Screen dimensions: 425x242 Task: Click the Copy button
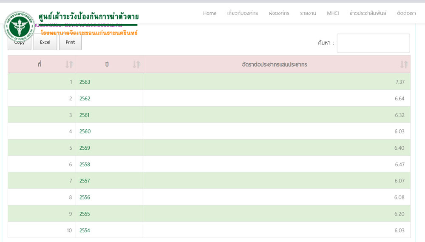[x=20, y=43]
